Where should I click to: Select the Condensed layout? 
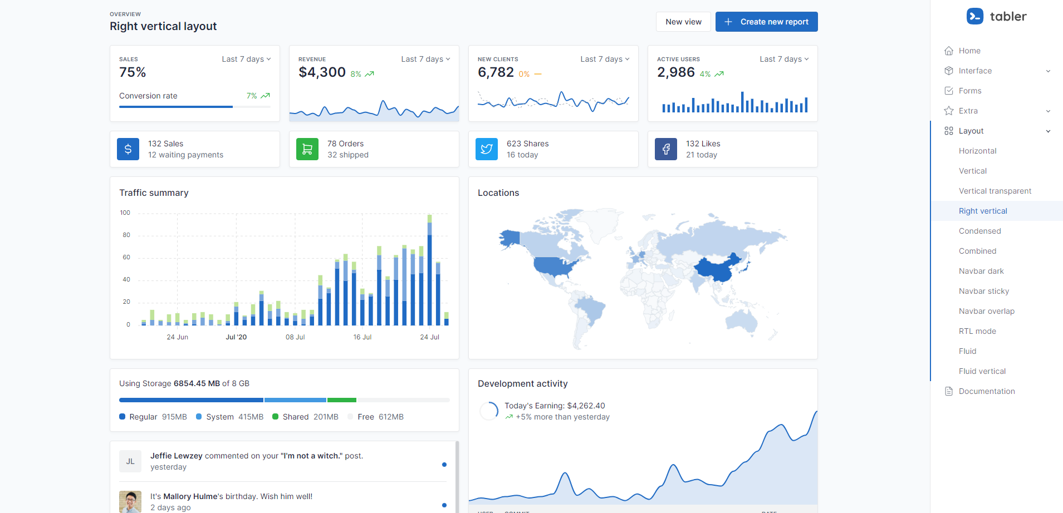point(997,231)
